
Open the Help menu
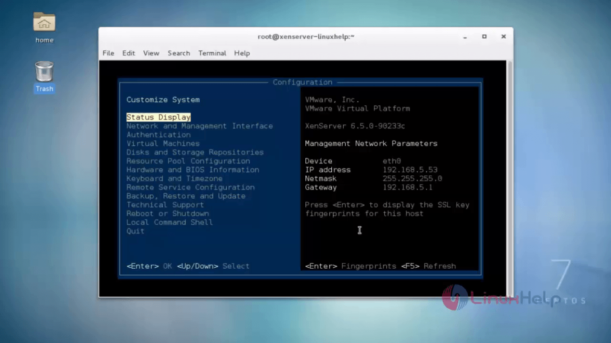click(242, 53)
